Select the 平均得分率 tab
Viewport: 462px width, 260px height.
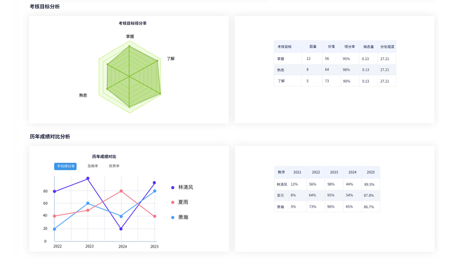pyautogui.click(x=65, y=166)
